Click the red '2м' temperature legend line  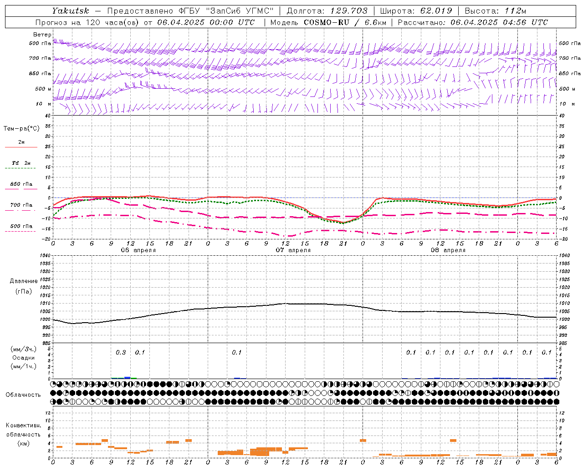[x=21, y=147]
